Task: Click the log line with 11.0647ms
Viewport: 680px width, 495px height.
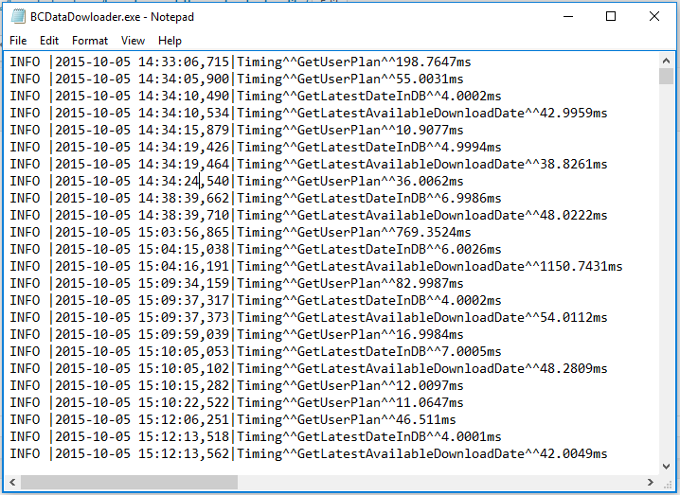Action: 237,402
